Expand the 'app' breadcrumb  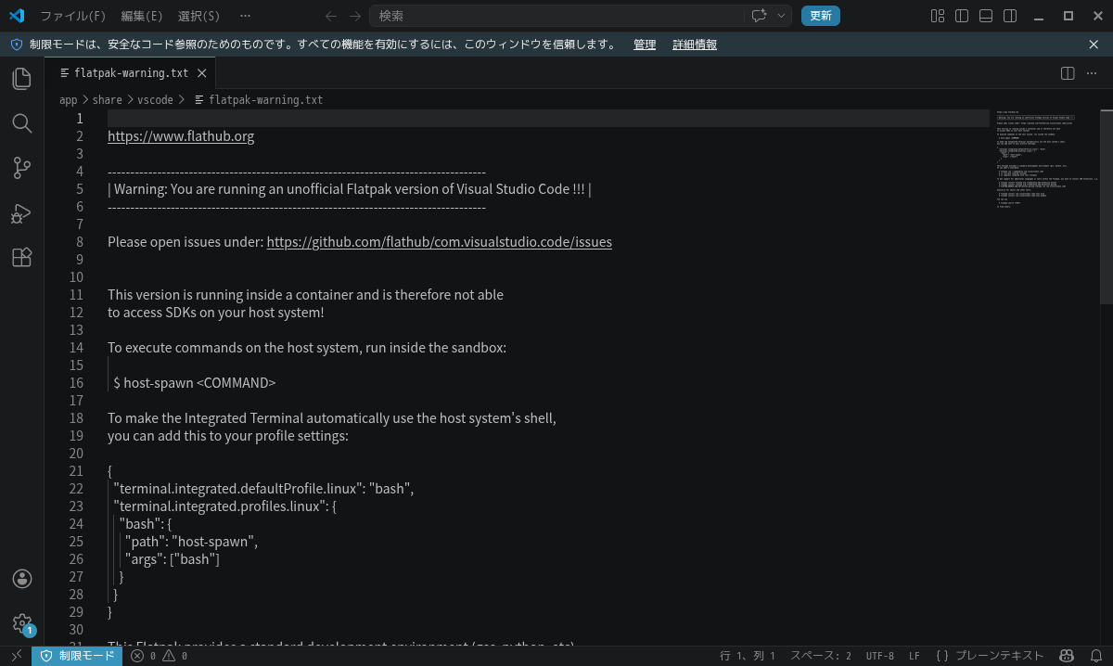pyautogui.click(x=69, y=99)
